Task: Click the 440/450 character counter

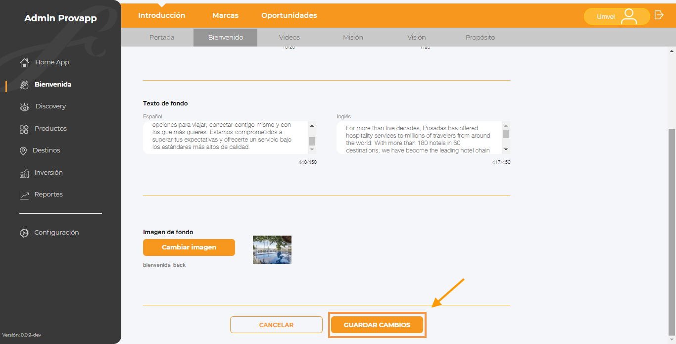Action: click(x=307, y=162)
